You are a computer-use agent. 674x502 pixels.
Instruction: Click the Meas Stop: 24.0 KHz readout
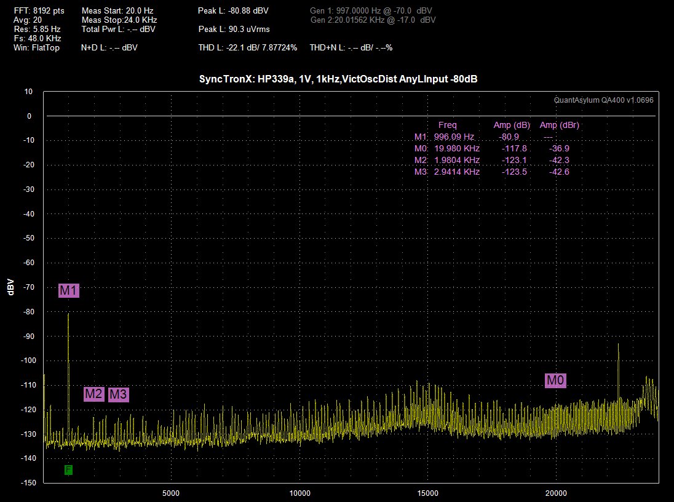point(119,20)
